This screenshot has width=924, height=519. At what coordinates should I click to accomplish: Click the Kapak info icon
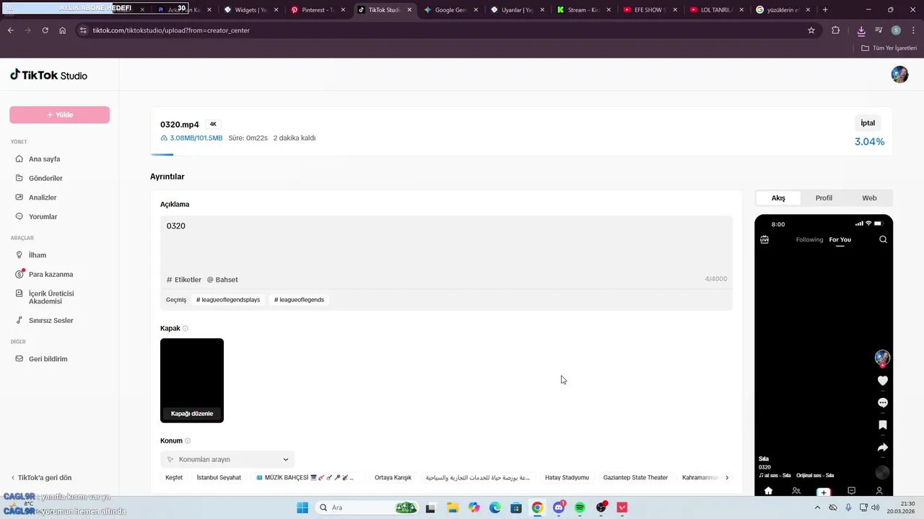click(186, 328)
